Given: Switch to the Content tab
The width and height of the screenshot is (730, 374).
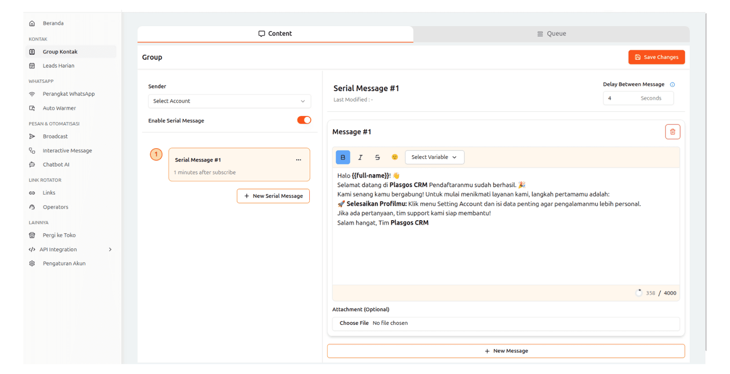Looking at the screenshot, I should 275,34.
